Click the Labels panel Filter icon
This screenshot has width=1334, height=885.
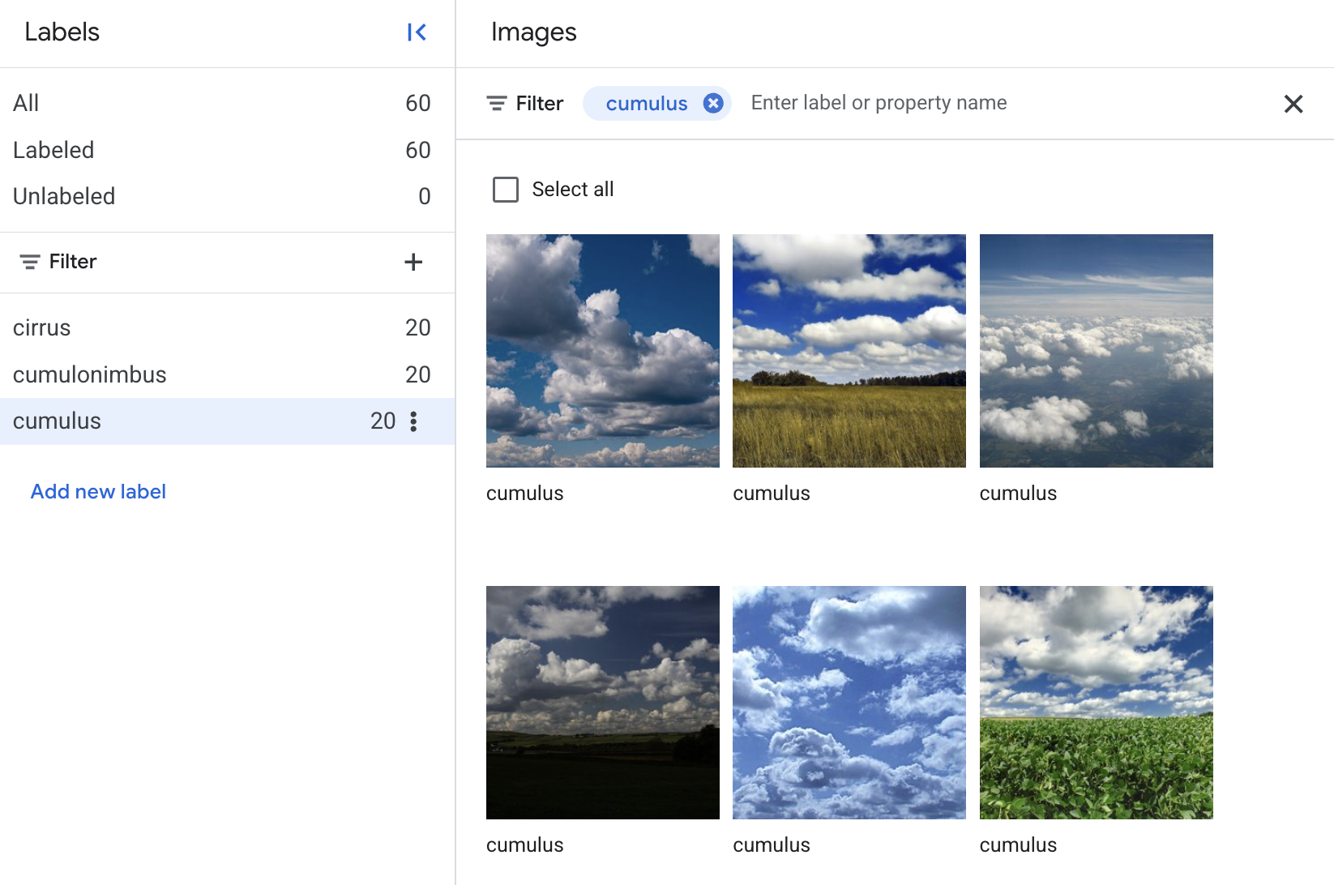tap(30, 262)
